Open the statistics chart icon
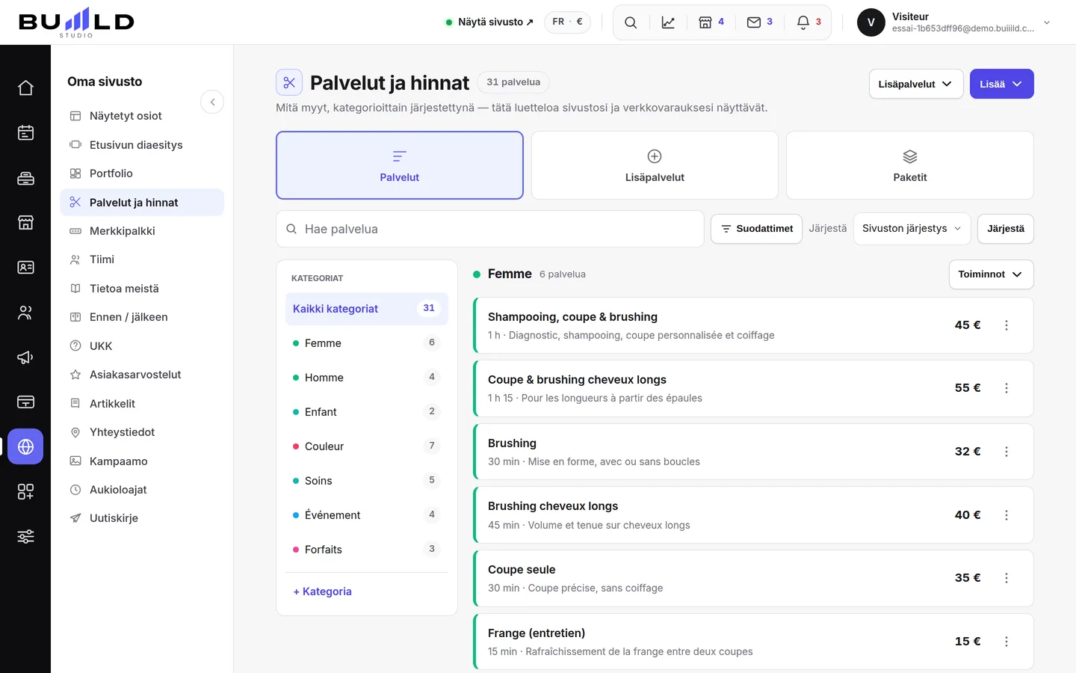This screenshot has height=673, width=1076. point(668,22)
